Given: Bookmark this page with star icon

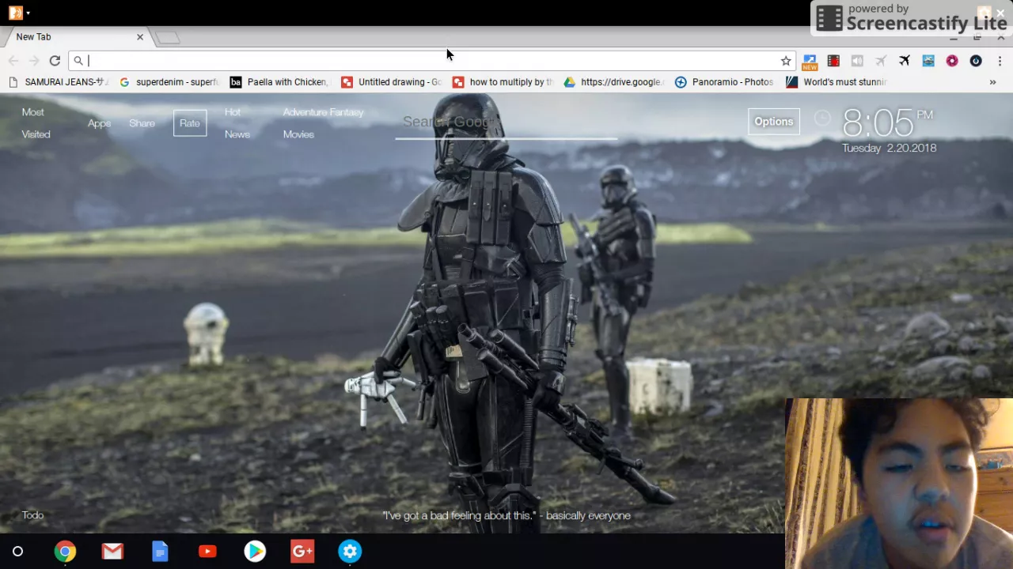Looking at the screenshot, I should coord(786,61).
